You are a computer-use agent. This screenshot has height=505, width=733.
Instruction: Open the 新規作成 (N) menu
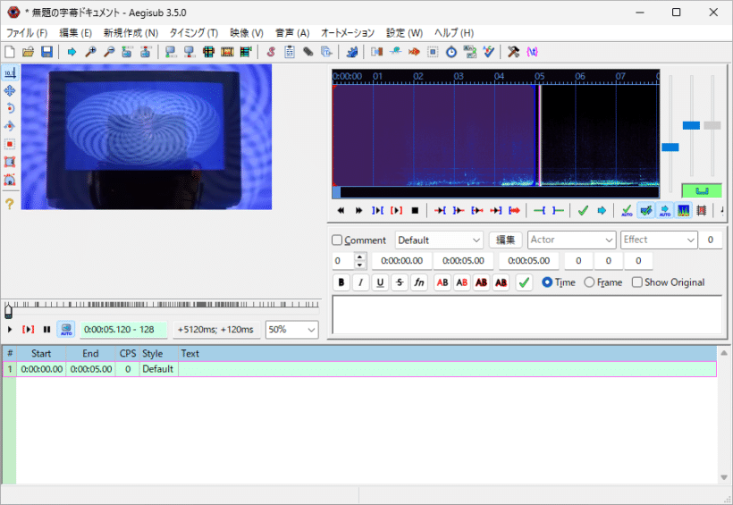131,33
